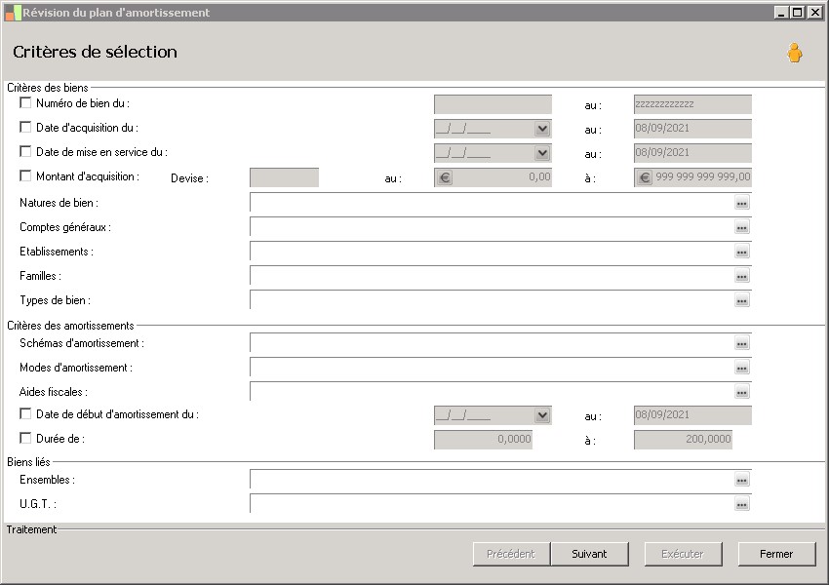Open the U.G.T. ellipsis browse button

pyautogui.click(x=741, y=504)
